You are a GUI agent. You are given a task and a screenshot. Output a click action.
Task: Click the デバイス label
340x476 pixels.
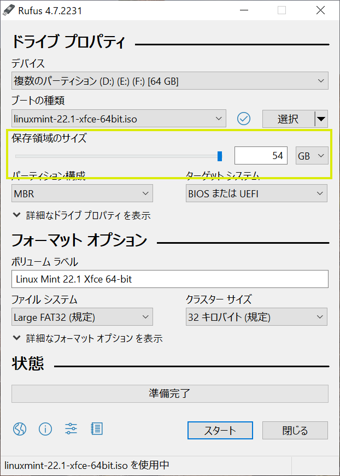pos(28,63)
